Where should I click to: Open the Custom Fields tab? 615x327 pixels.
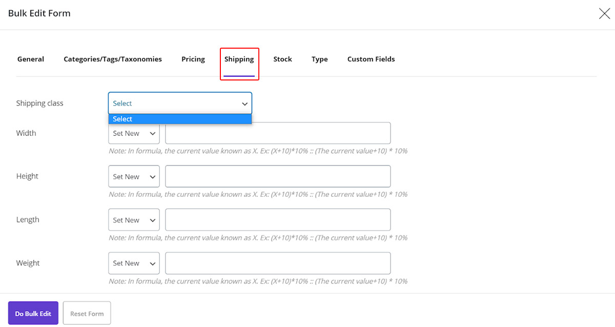tap(371, 59)
